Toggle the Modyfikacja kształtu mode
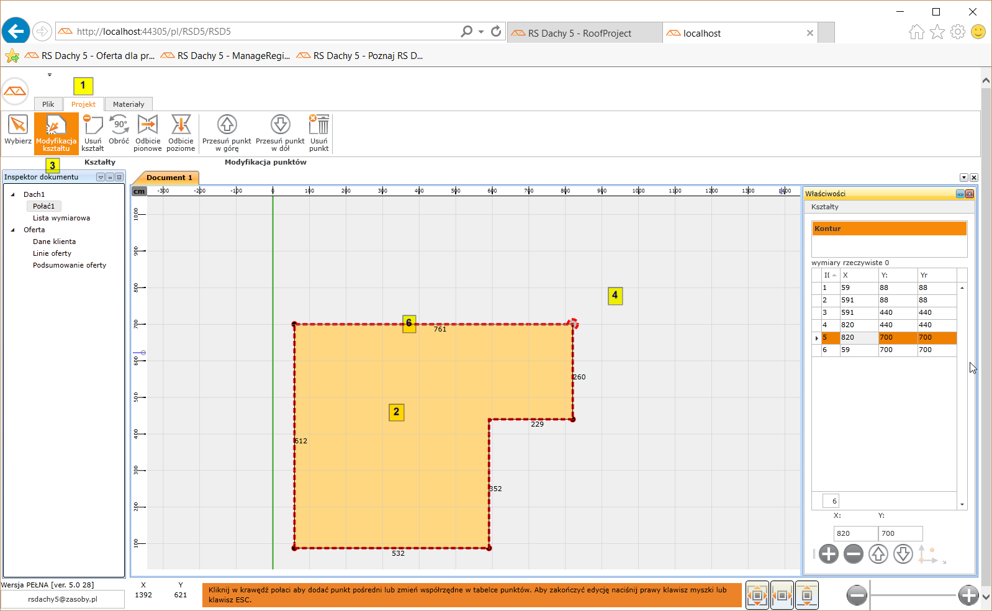The image size is (992, 611). tap(56, 133)
